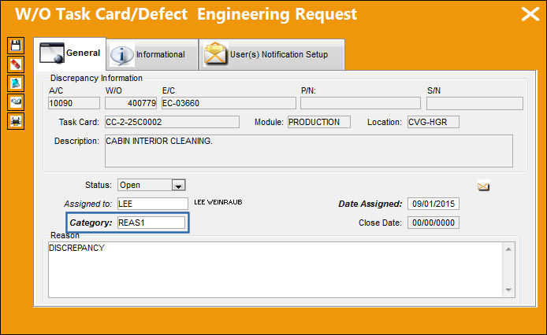Click the empty S/N field

click(x=474, y=103)
